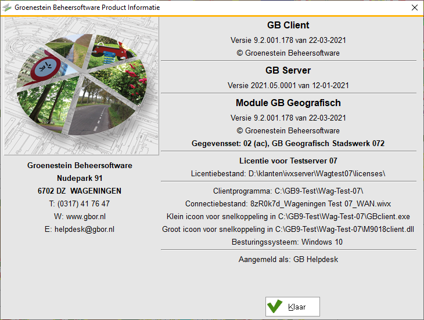Click the 6702 DZ WAGENINGEN line
424x320 pixels.
click(80, 191)
